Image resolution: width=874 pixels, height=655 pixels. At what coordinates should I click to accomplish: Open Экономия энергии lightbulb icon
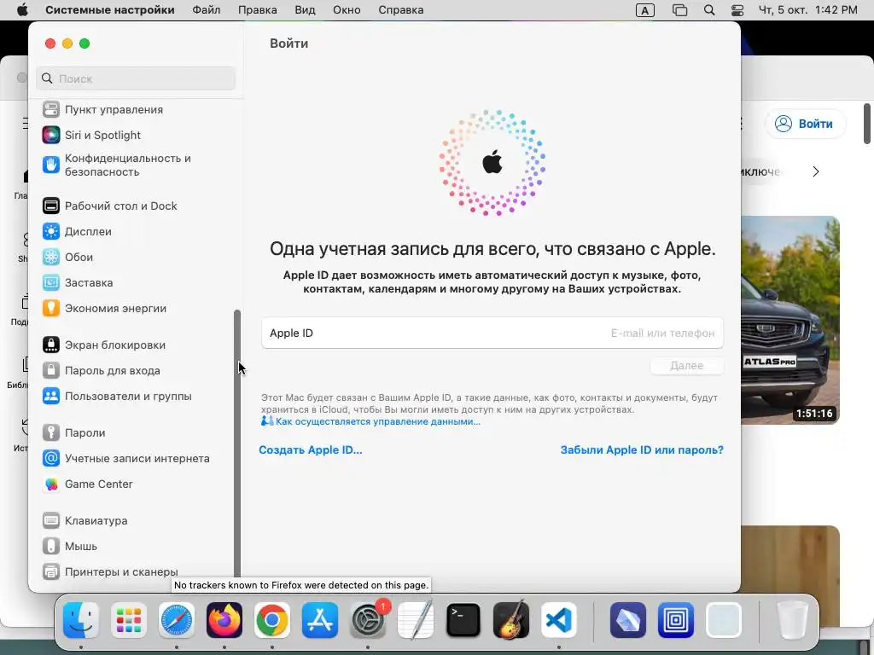point(50,308)
